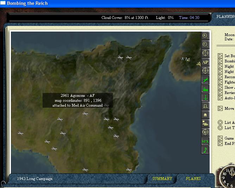Image resolution: width=235 pixels, height=188 pixels.
Task: Toggle the green airfield display icon
Action: pyautogui.click(x=205, y=80)
